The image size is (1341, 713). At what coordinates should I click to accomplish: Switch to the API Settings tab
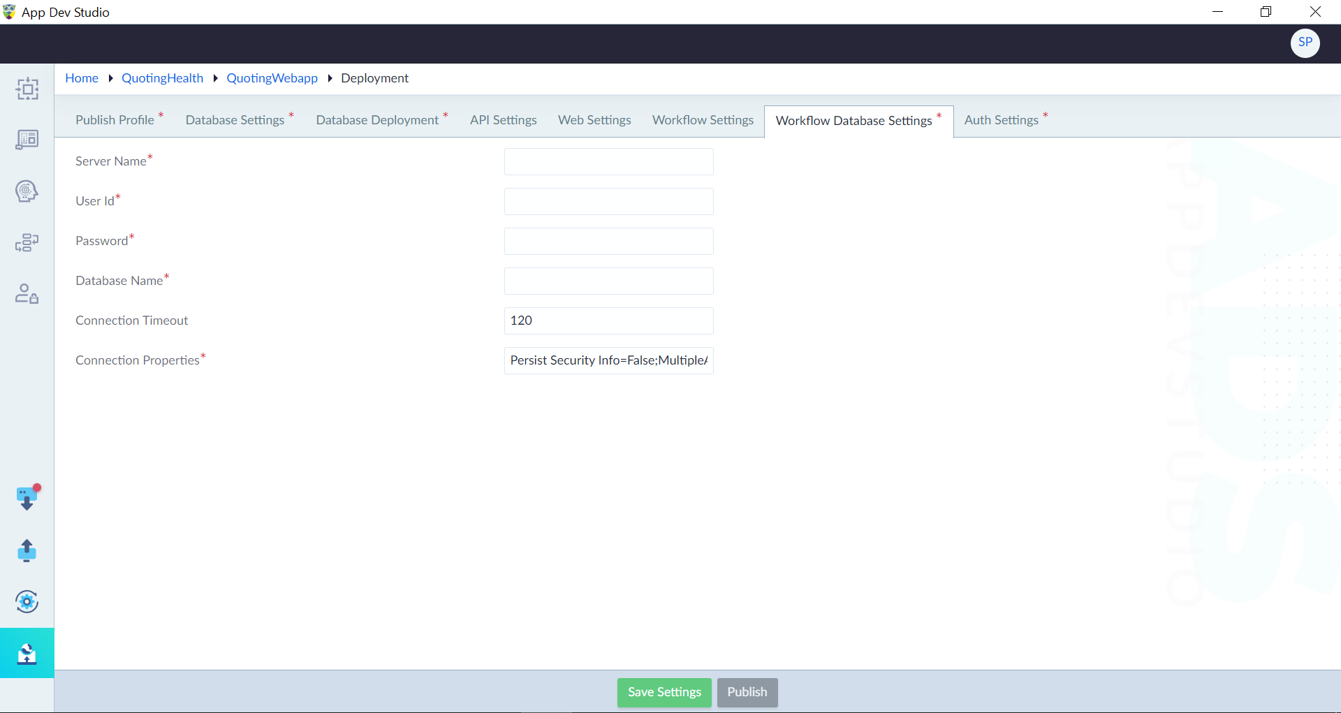pos(503,120)
